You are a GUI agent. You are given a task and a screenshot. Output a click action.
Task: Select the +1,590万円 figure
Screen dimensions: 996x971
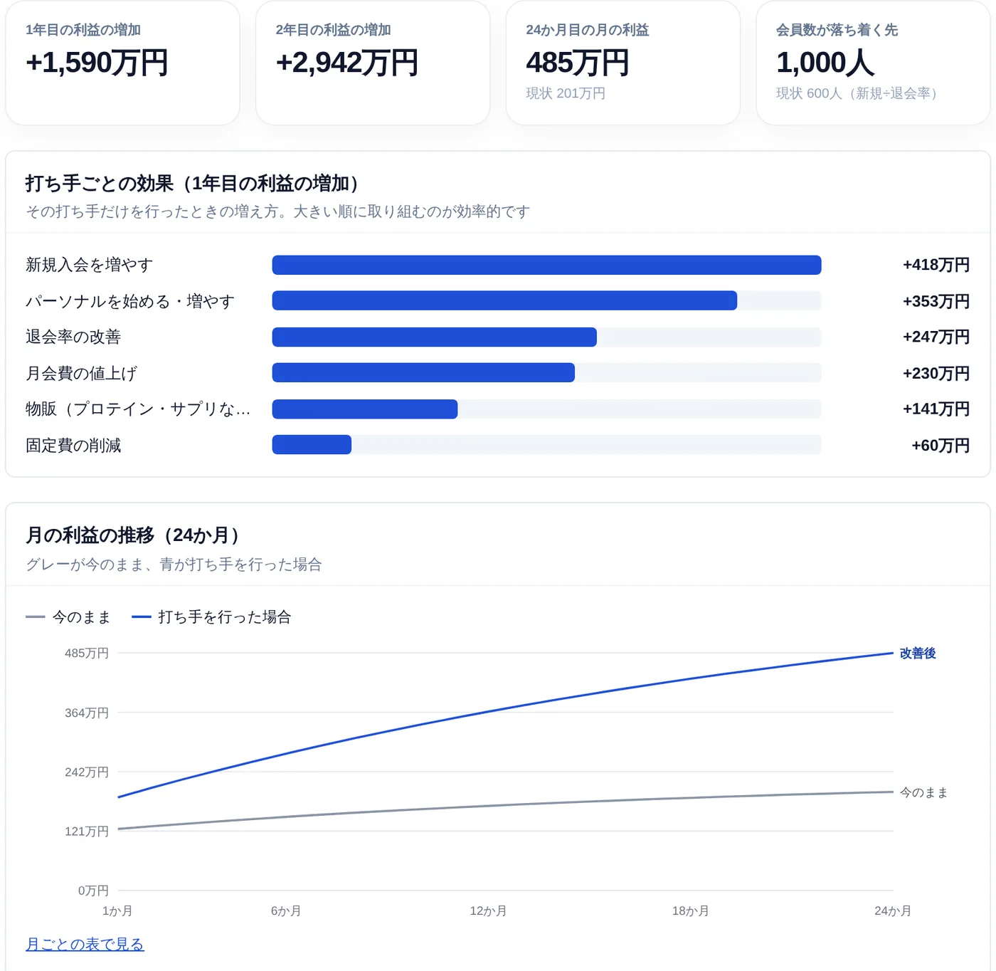click(x=97, y=63)
